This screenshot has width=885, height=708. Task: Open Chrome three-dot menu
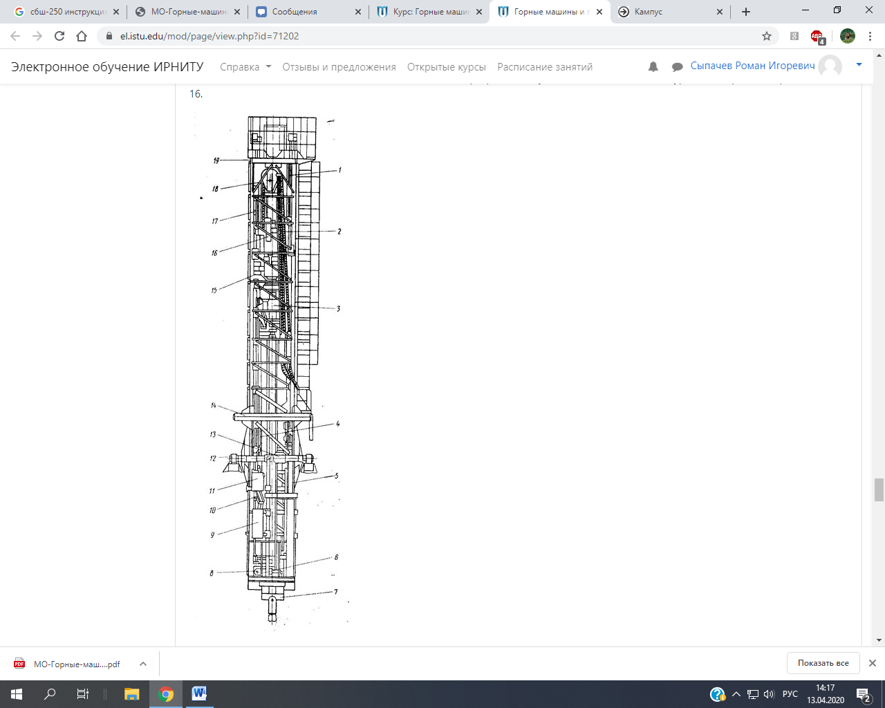870,36
